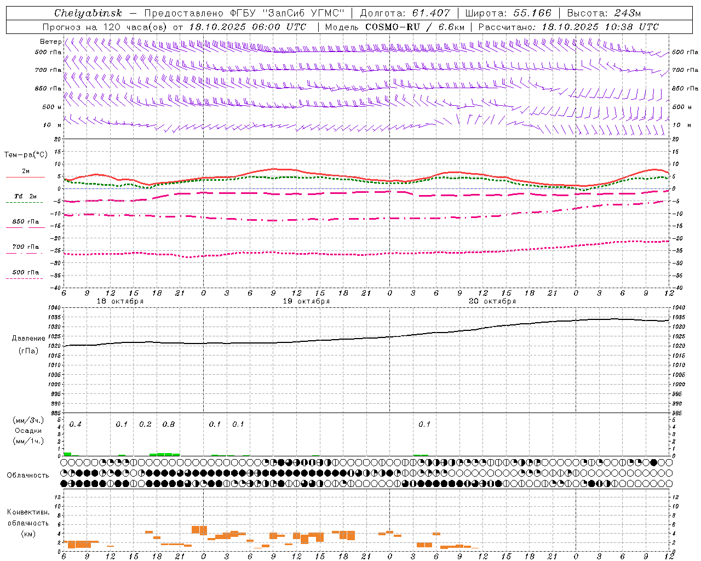Select the 0.2 precipitation amount
This screenshot has width=701, height=561.
pyautogui.click(x=145, y=425)
